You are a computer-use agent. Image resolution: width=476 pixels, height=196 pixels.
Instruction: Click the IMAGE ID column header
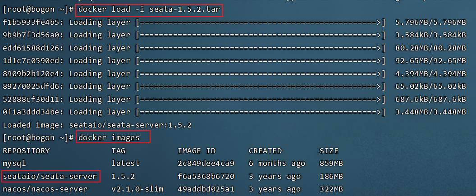point(197,151)
